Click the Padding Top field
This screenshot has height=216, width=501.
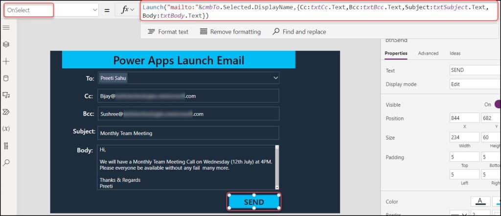464,157
